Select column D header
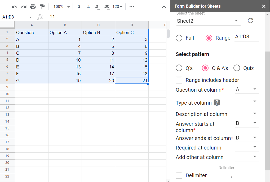This screenshot has width=270, height=182. coord(132,25)
